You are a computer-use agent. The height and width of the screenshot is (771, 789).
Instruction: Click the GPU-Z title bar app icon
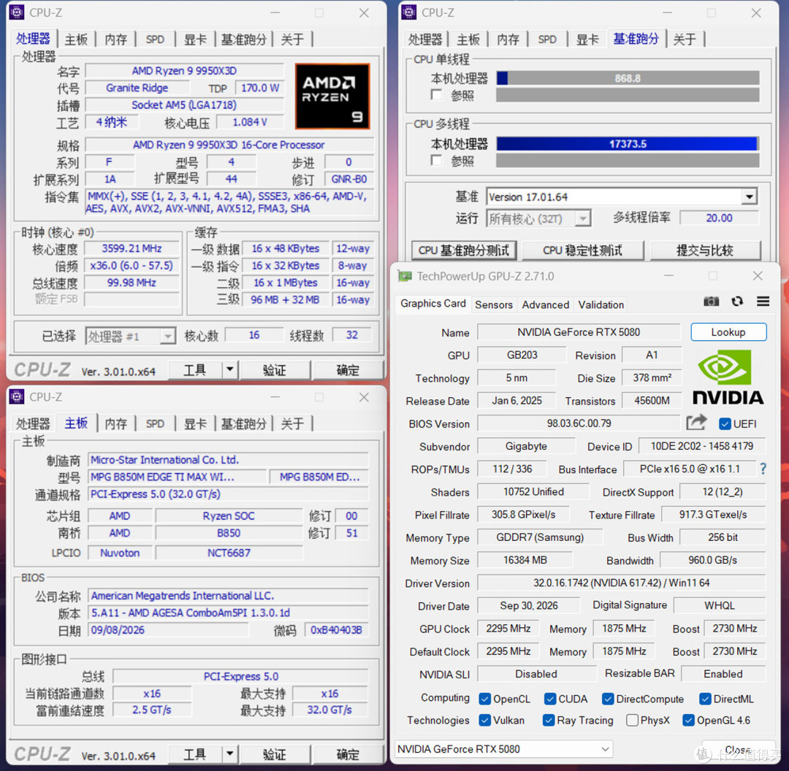[405, 275]
